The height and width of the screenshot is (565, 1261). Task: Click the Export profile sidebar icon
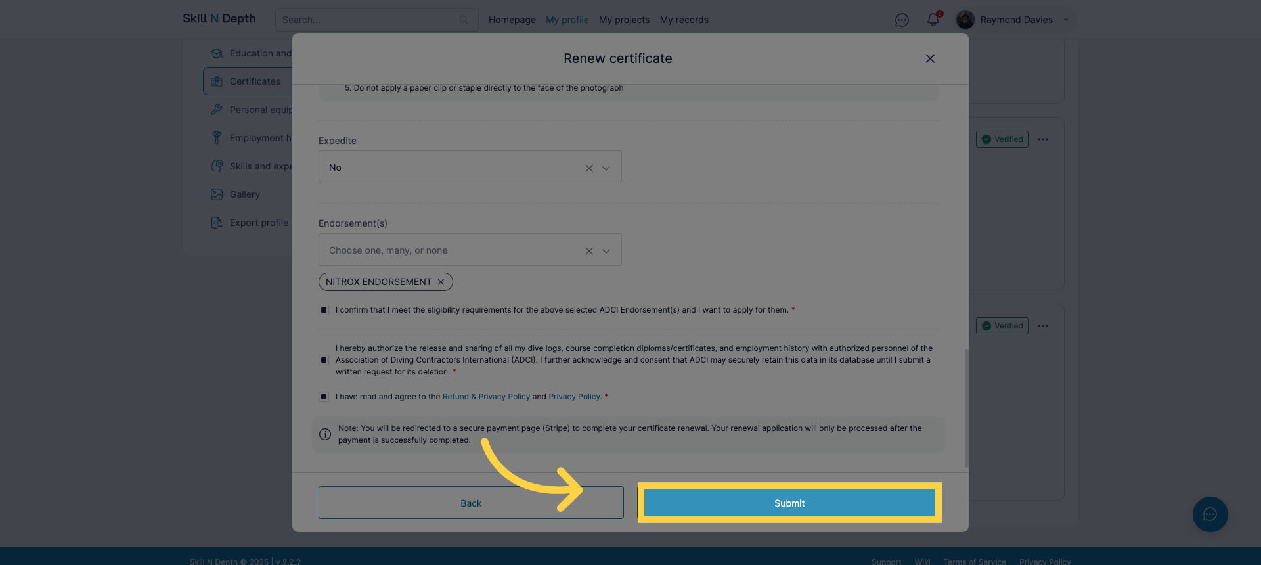coord(217,223)
